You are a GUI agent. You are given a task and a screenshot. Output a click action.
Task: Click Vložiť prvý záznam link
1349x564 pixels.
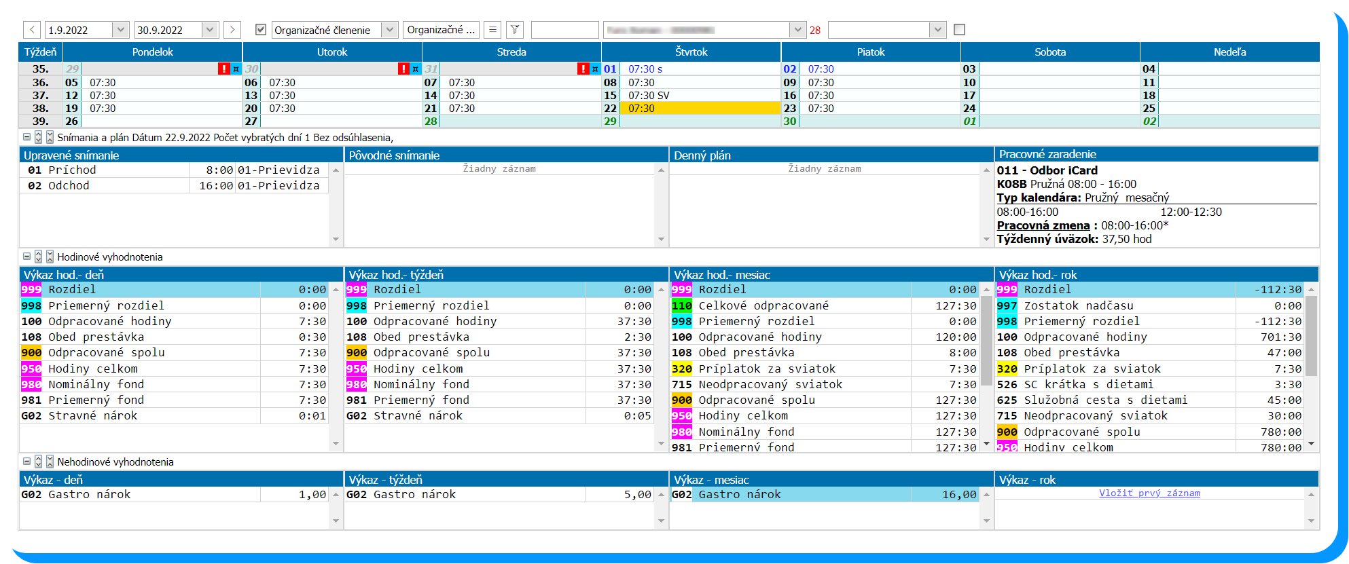pos(1149,493)
